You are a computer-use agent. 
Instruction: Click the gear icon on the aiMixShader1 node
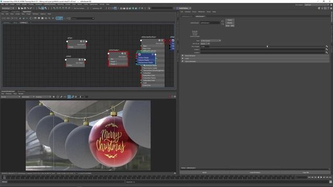[122, 54]
